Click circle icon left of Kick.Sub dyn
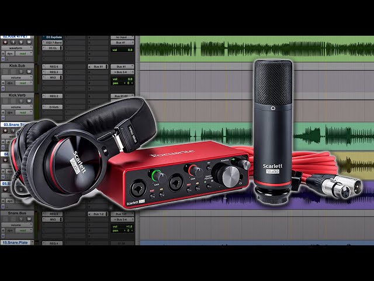The height and width of the screenshot is (281, 374). point(3,83)
